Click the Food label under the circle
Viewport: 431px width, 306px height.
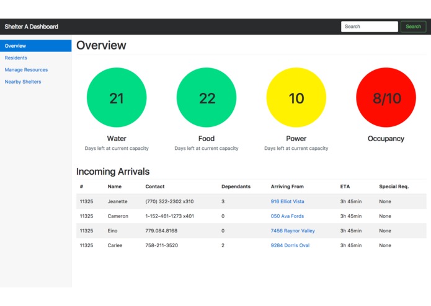tap(207, 139)
